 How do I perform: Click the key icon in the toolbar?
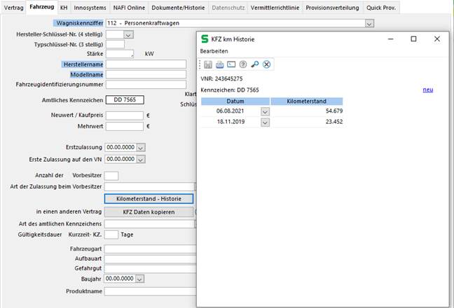tap(255, 64)
